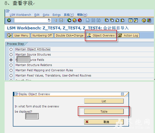Click the Customize local layout monitor icon
Image resolution: width=155 pixels, height=133 pixels.
coord(149,20)
